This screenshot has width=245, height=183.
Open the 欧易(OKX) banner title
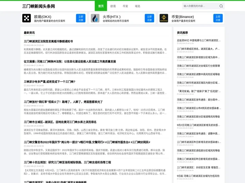coord(43,17)
